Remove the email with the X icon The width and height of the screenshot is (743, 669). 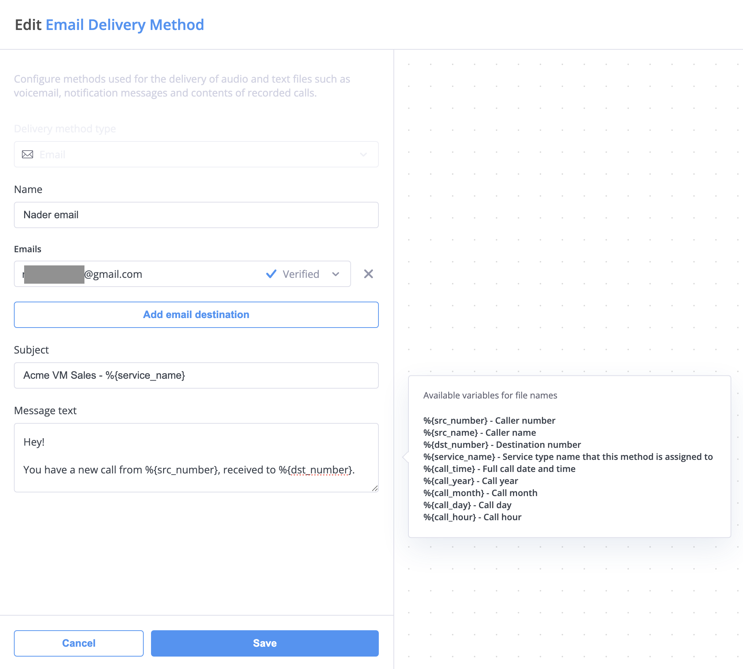pyautogui.click(x=368, y=274)
